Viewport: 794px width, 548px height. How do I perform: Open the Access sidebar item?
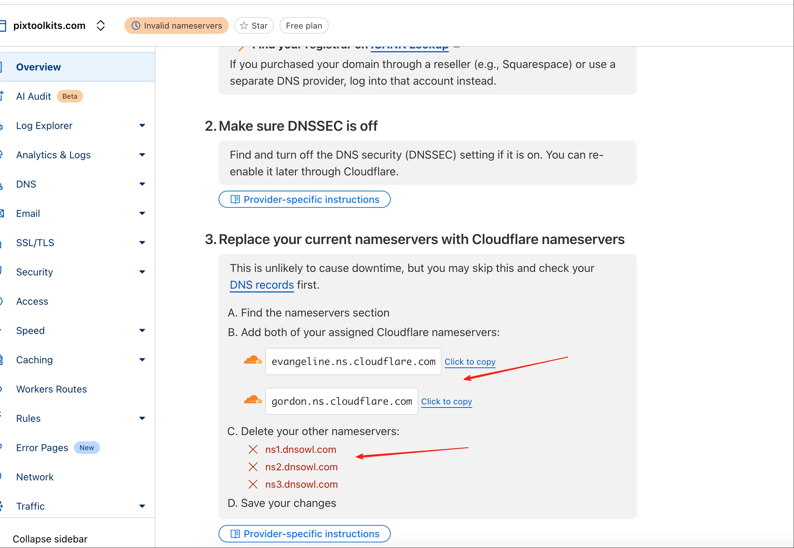(32, 301)
